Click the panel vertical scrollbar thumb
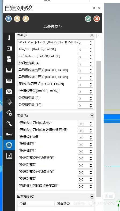 [99, 129]
